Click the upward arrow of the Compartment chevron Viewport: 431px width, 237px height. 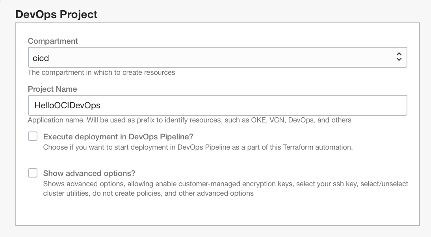point(399,55)
